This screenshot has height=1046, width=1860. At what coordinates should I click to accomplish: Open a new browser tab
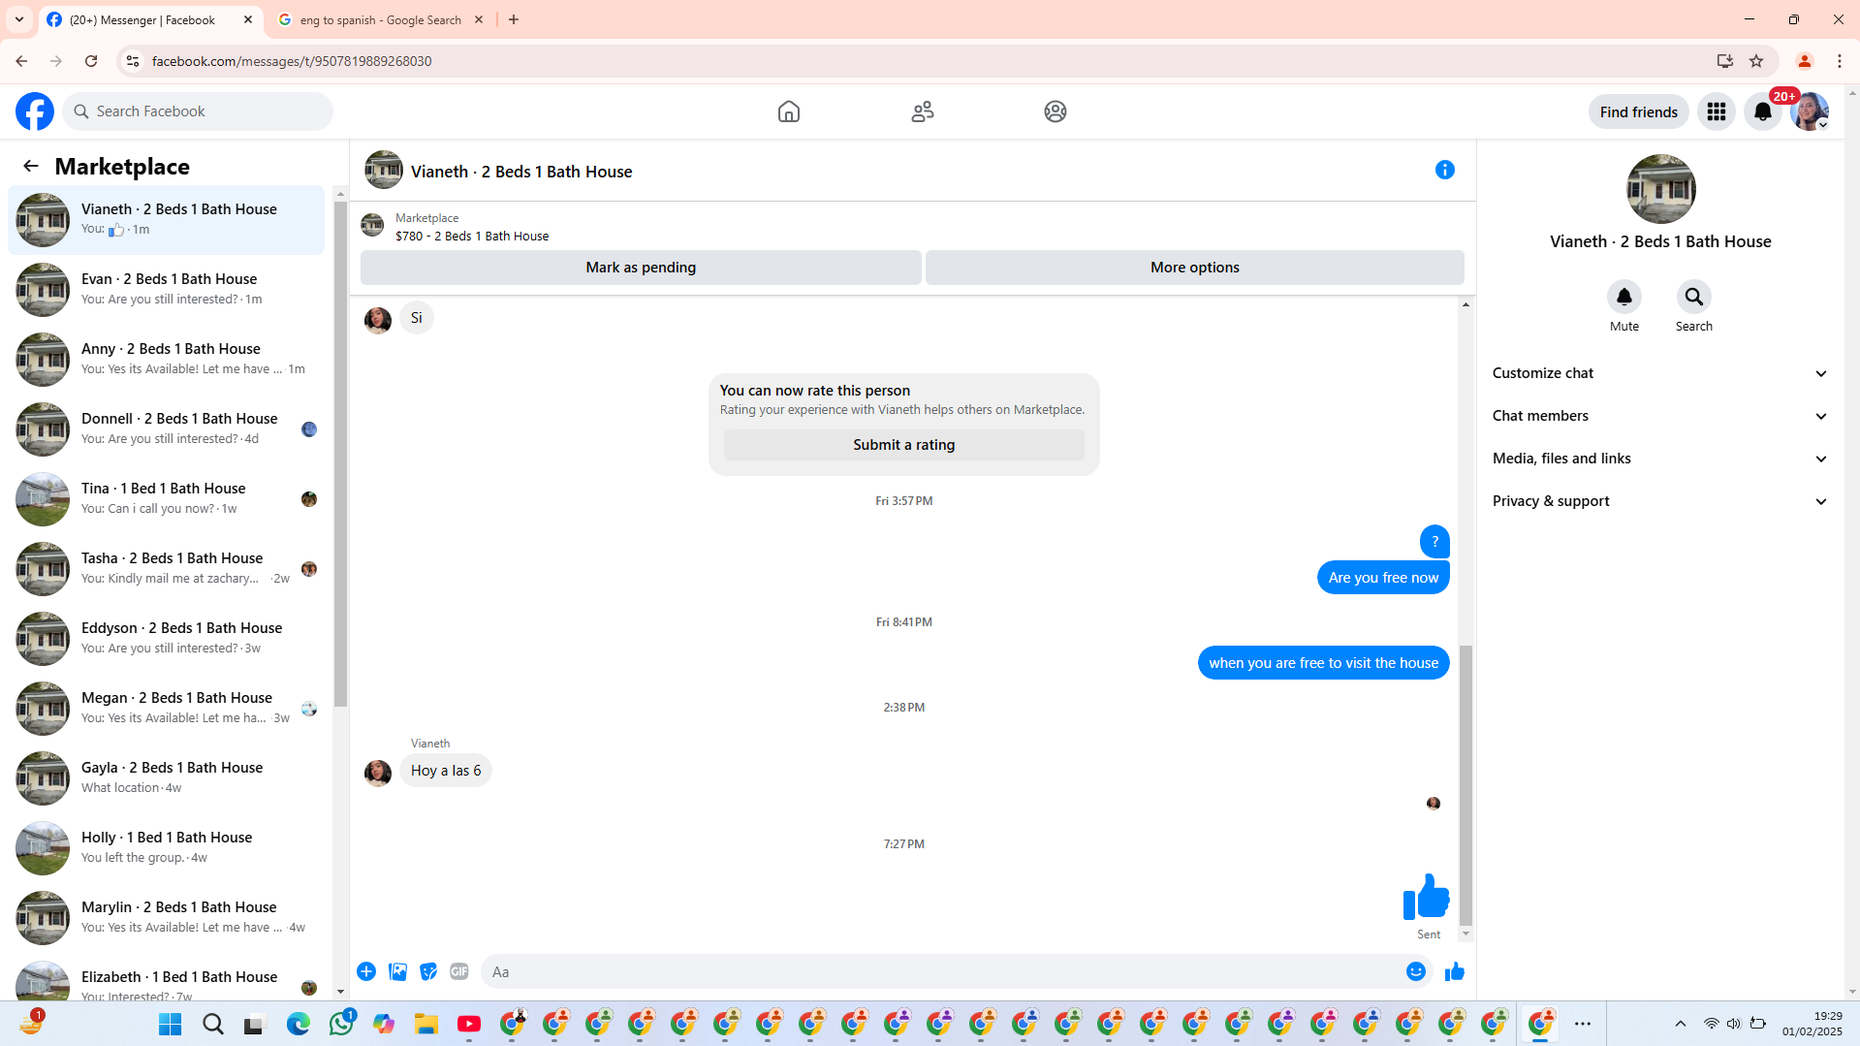[x=514, y=19]
